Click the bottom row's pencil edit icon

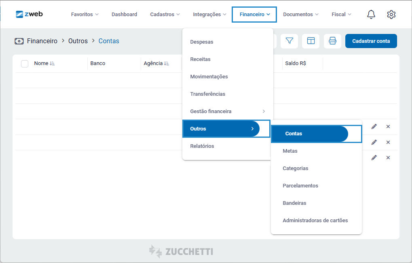click(x=374, y=158)
